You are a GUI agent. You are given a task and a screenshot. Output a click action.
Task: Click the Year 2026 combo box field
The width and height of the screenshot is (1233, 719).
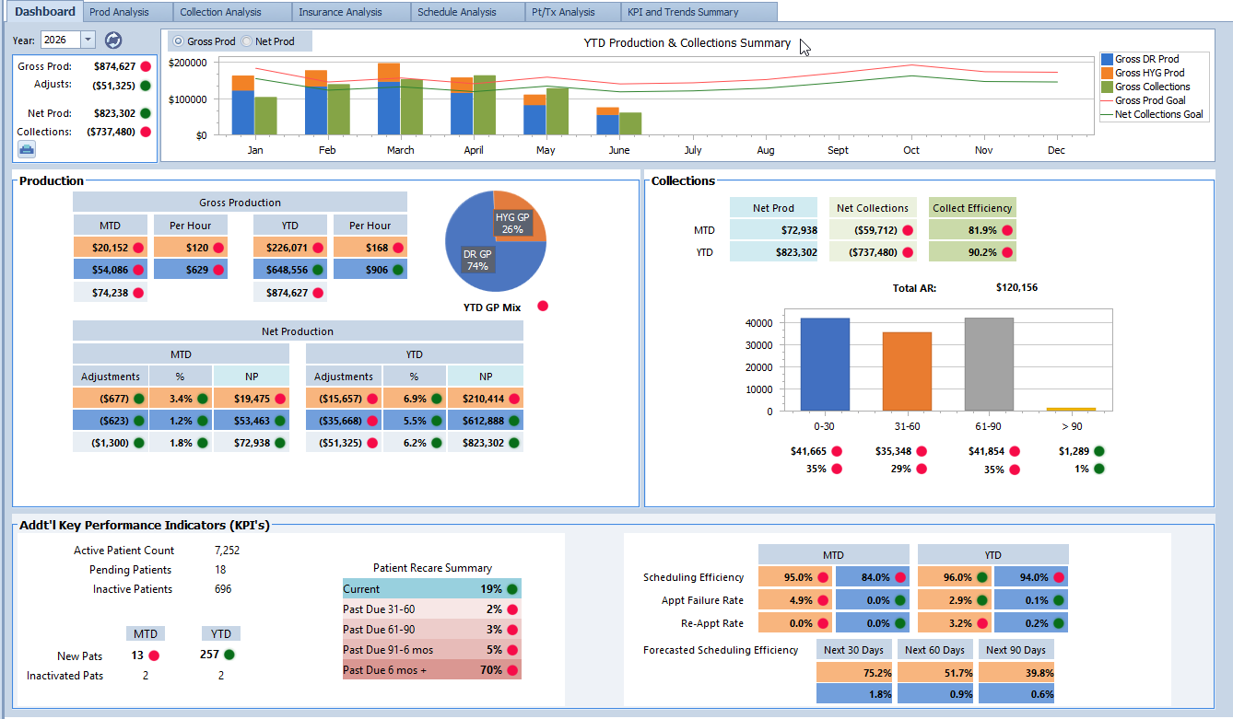[x=68, y=40]
